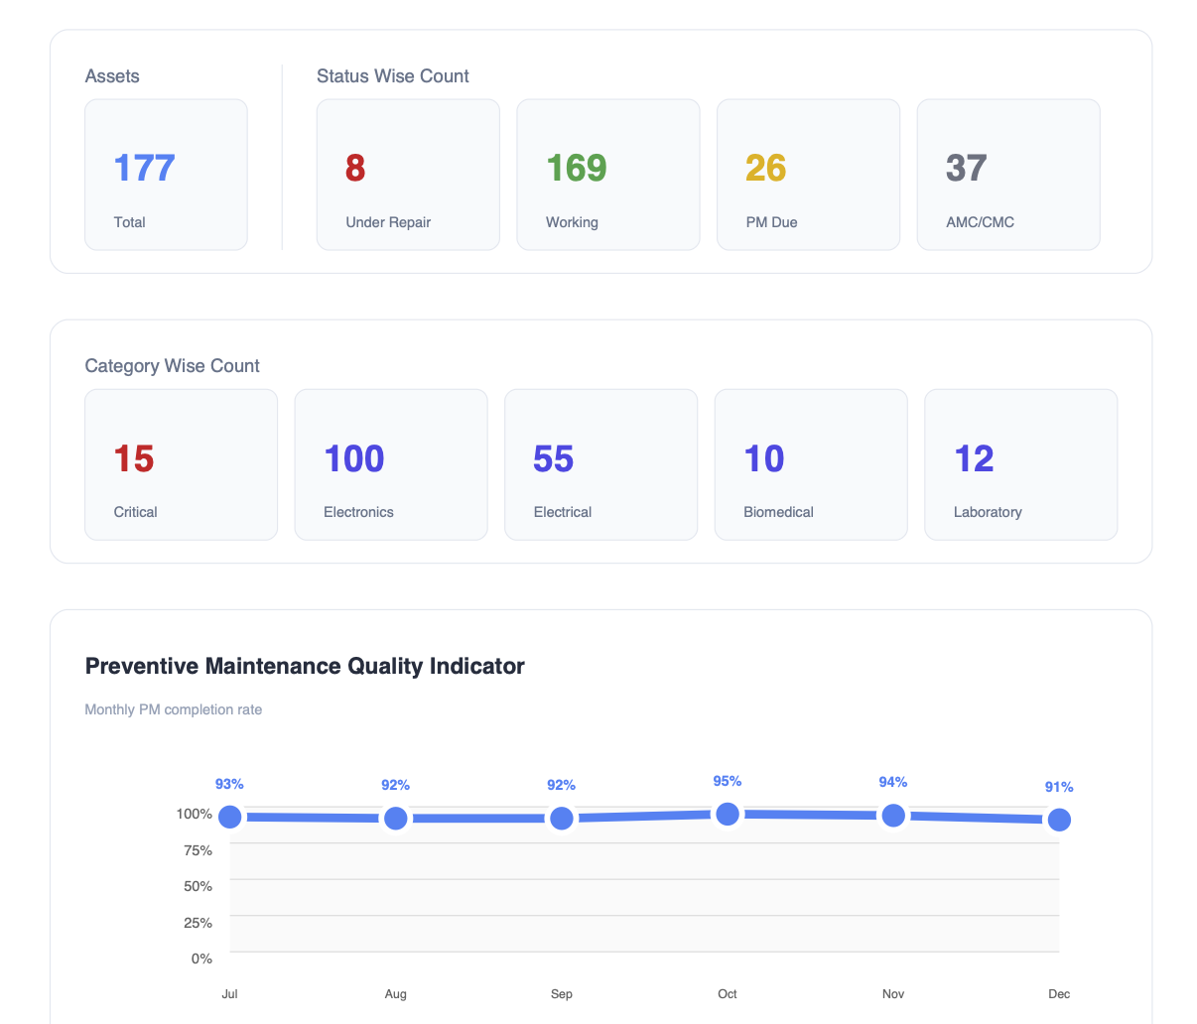Click the July data point on the chart
Image resolution: width=1197 pixels, height=1024 pixels.
click(229, 817)
